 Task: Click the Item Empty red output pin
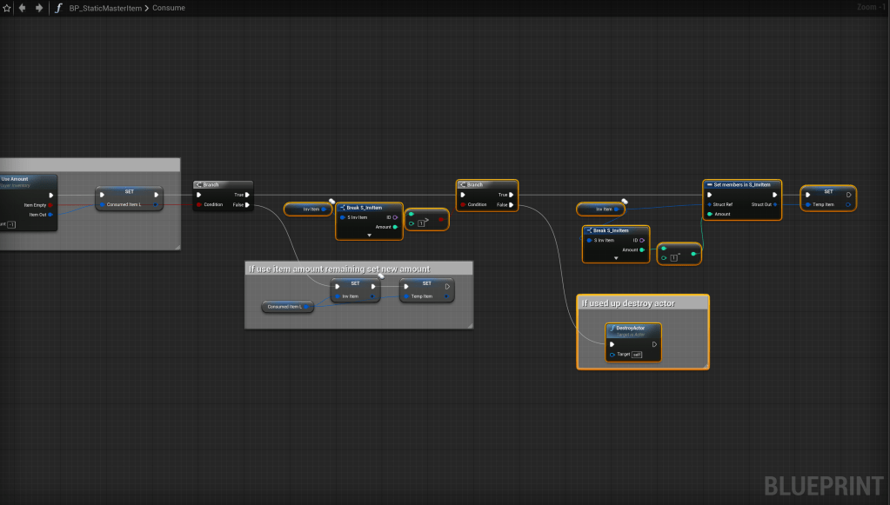[50, 205]
